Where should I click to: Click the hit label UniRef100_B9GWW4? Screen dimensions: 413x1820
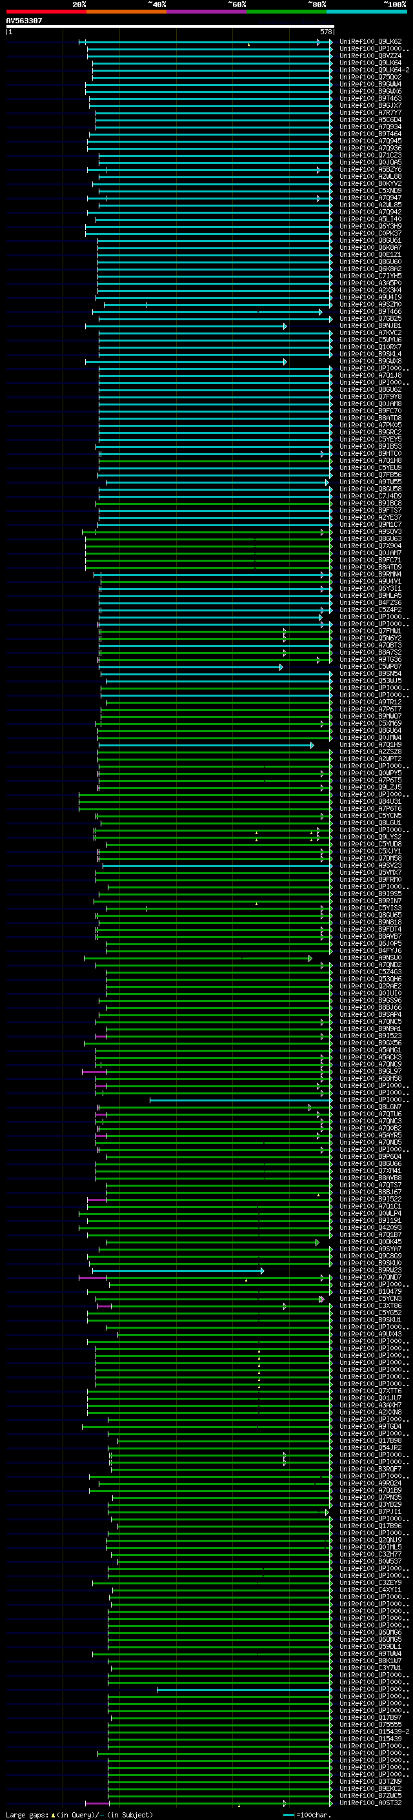(370, 85)
